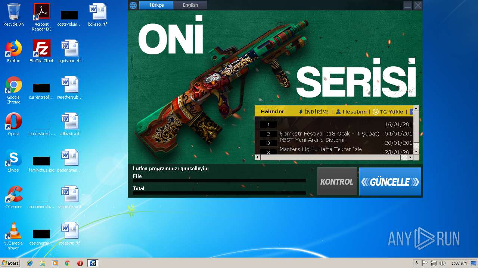Click the Hesabım person icon
Viewport: 478px width, 268px height.
point(338,112)
